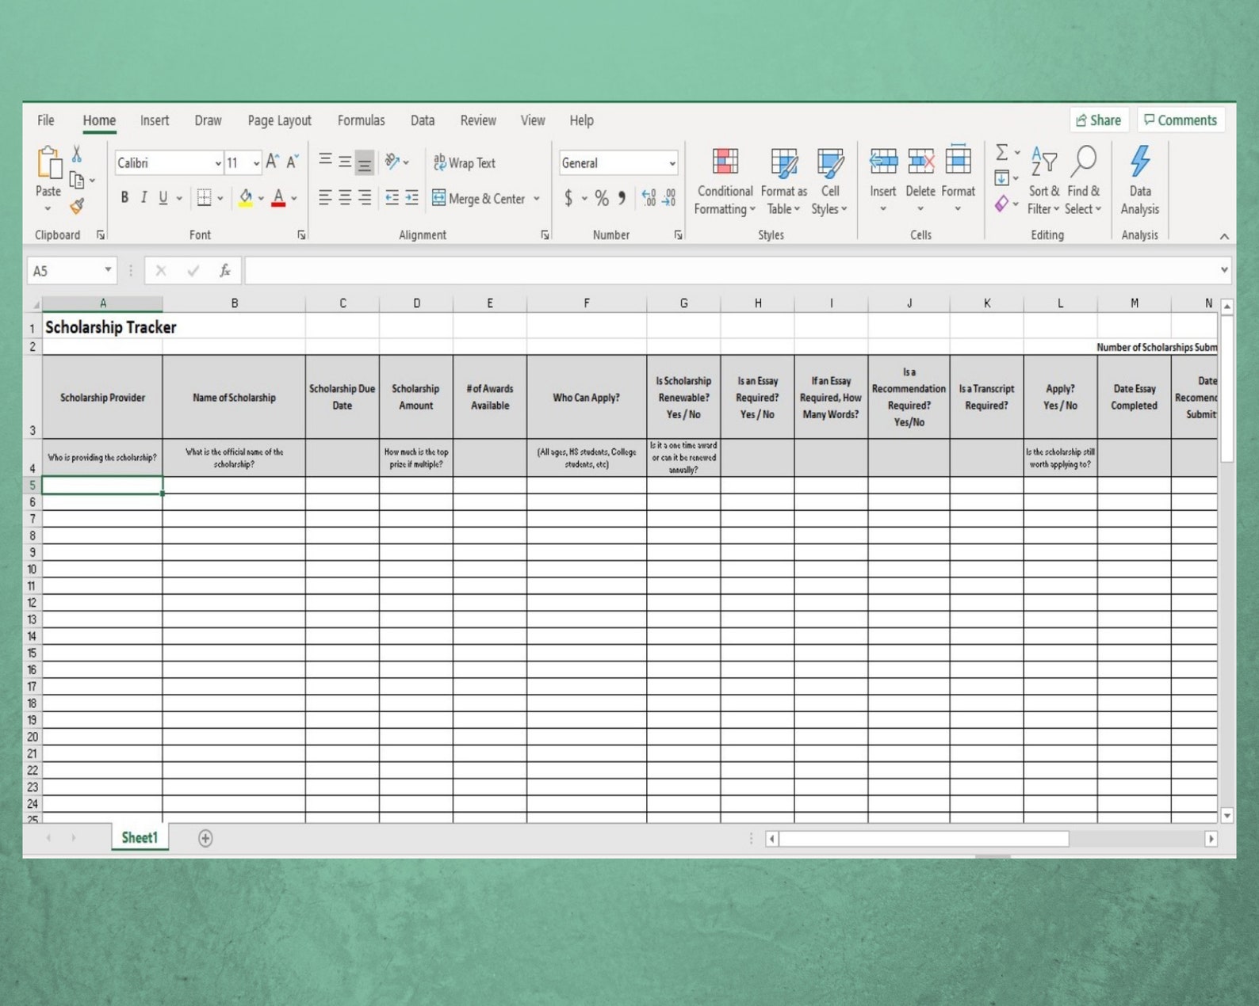Select column F header
1259x1006 pixels.
click(x=587, y=303)
